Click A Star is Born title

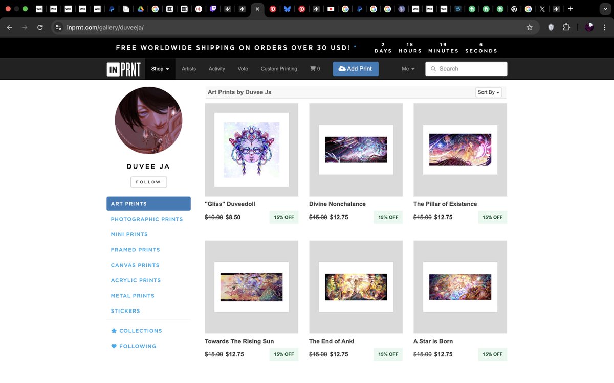433,341
